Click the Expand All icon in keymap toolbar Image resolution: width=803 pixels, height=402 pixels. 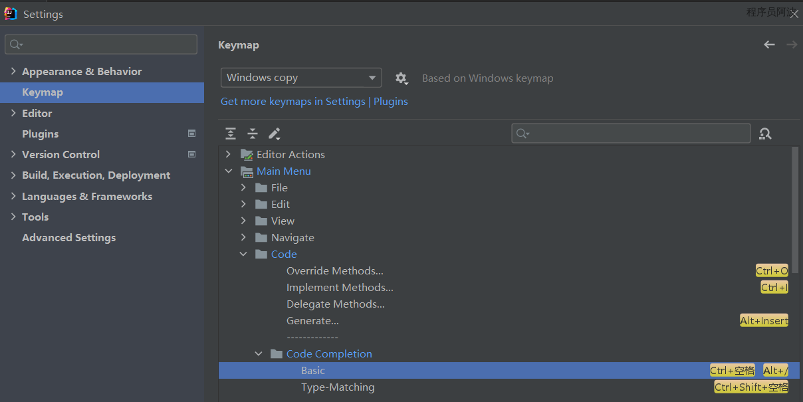point(231,134)
